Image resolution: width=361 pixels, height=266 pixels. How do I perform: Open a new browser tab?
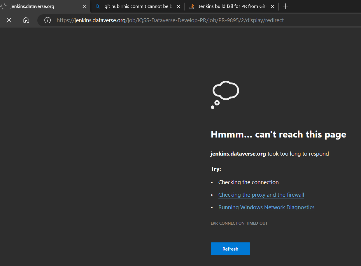point(285,6)
